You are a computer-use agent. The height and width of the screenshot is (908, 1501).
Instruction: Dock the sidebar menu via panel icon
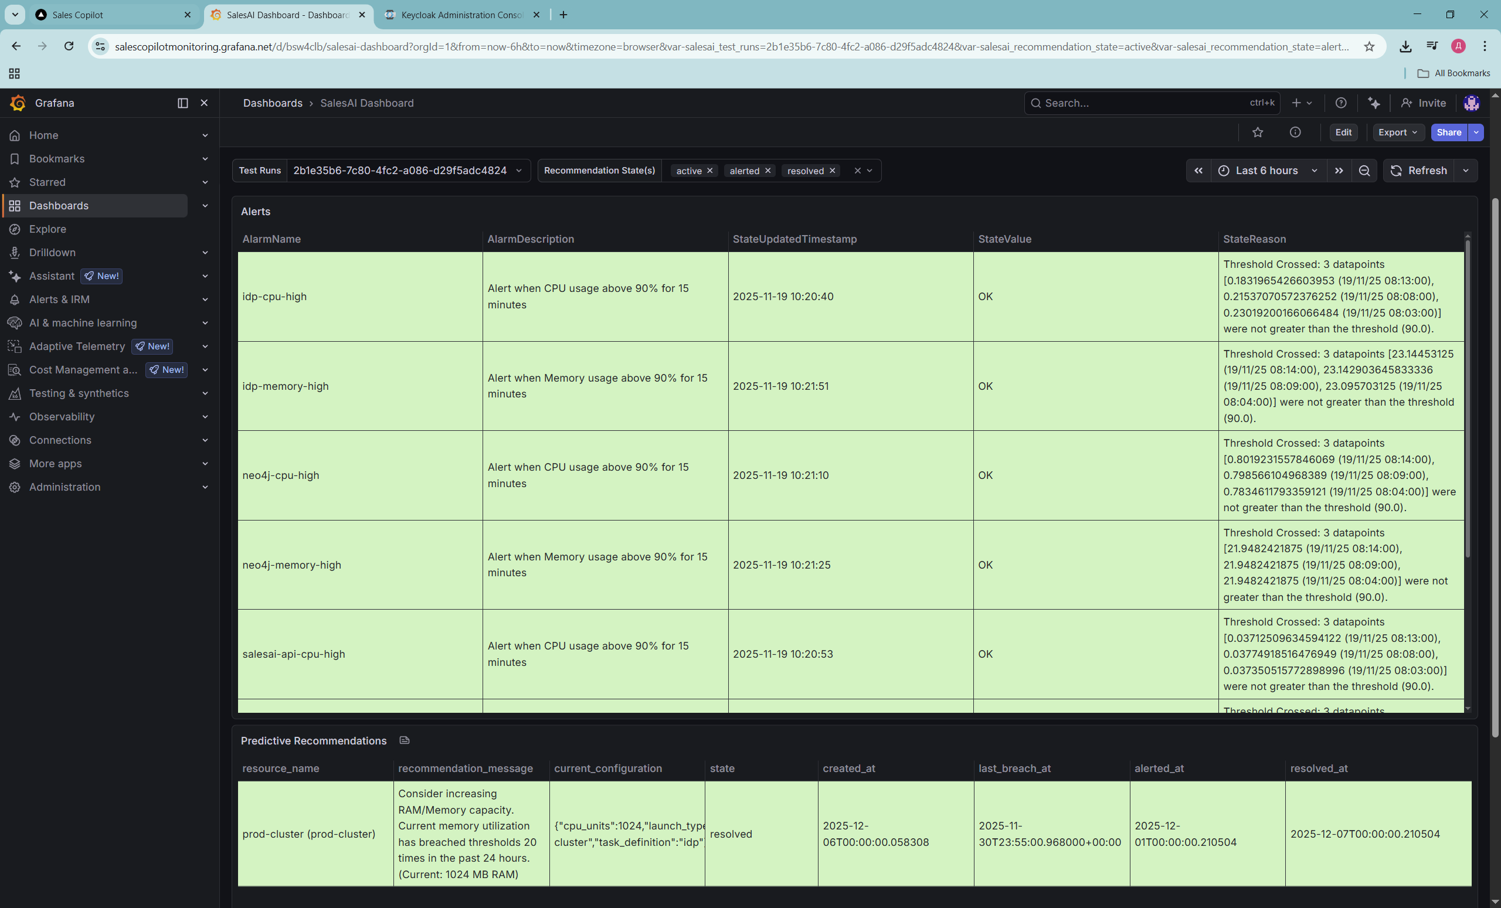182,103
